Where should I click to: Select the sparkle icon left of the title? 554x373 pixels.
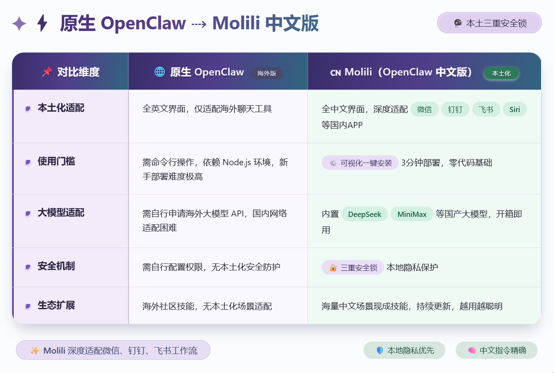[x=19, y=23]
